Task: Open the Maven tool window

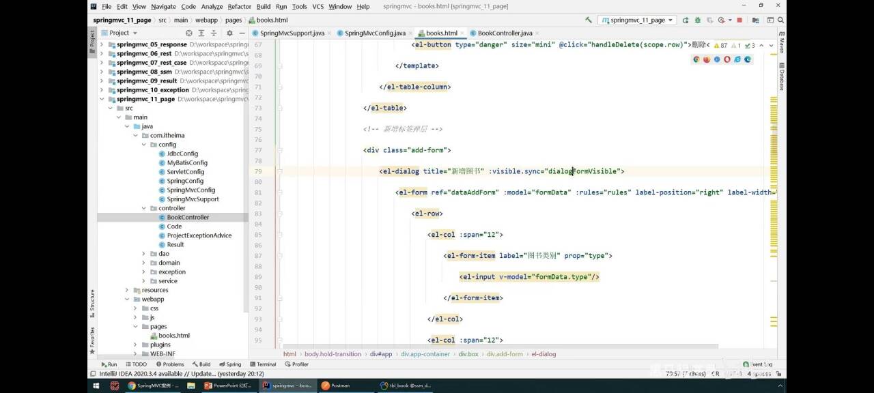Action: point(782,42)
